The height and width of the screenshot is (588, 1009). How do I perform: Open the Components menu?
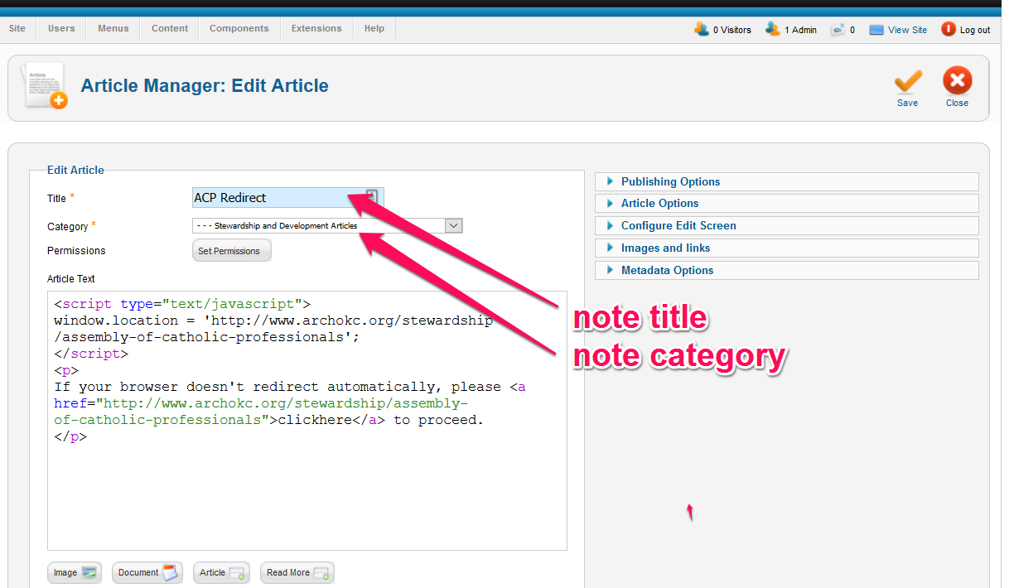(x=239, y=28)
